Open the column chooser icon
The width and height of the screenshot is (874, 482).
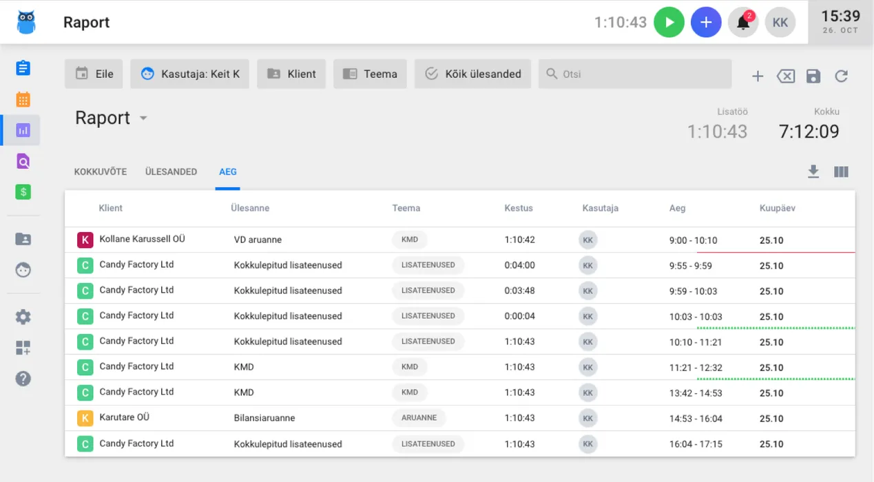(841, 172)
